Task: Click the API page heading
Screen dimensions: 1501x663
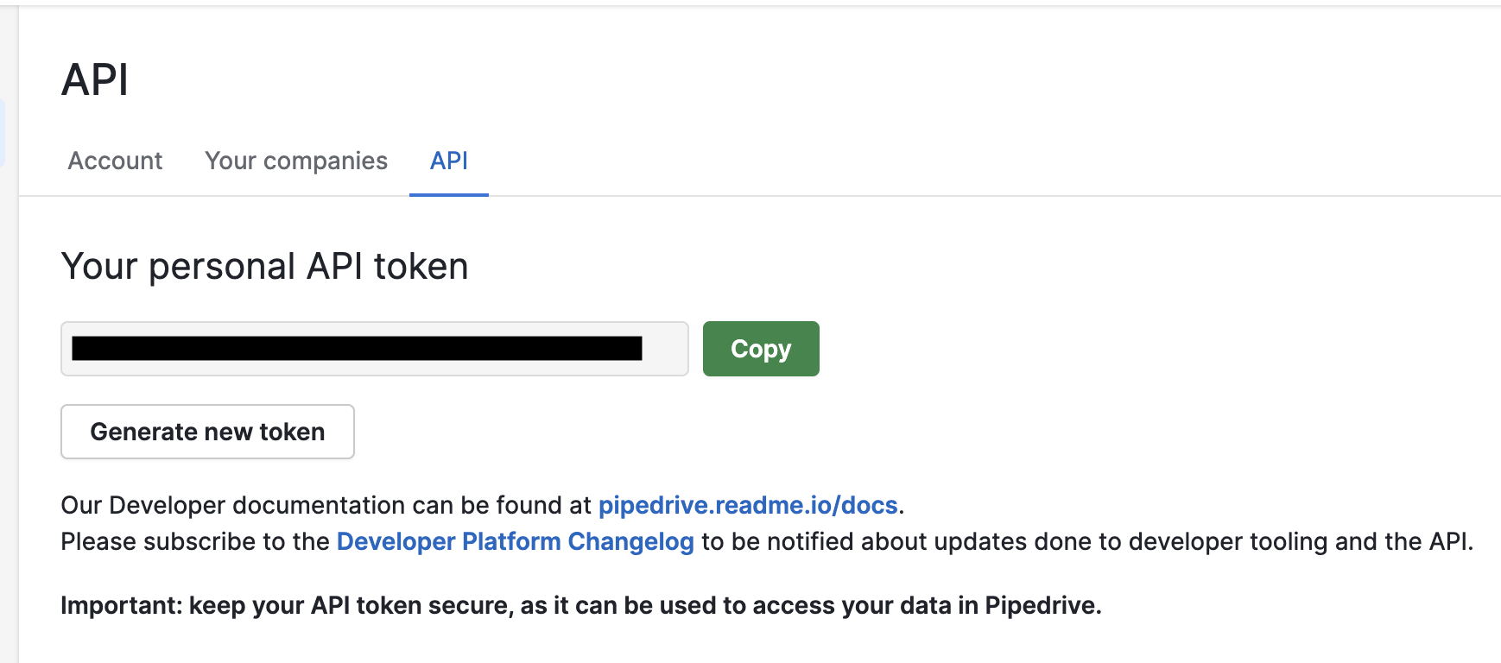Action: coord(95,79)
